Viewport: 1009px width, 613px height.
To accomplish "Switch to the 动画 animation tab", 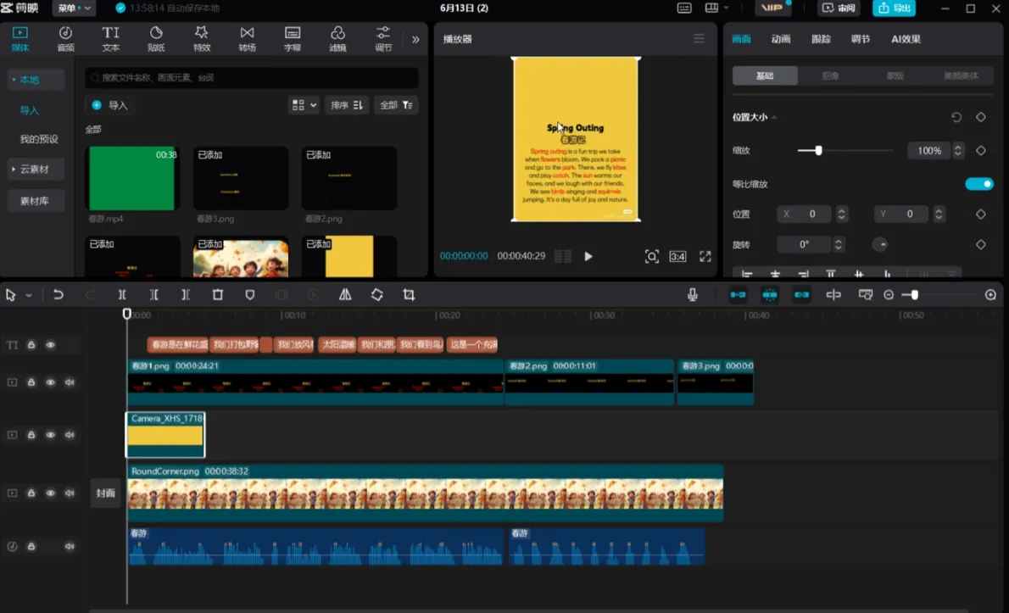I will pos(781,39).
